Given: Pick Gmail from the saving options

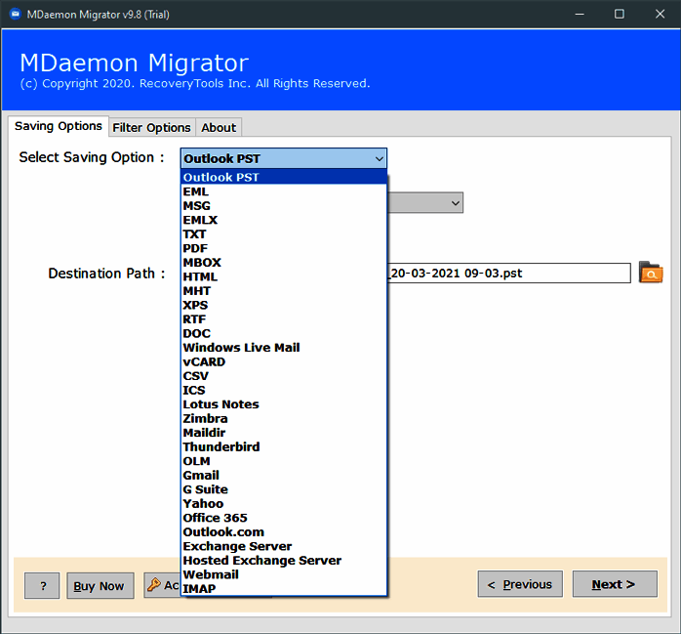Looking at the screenshot, I should point(201,476).
